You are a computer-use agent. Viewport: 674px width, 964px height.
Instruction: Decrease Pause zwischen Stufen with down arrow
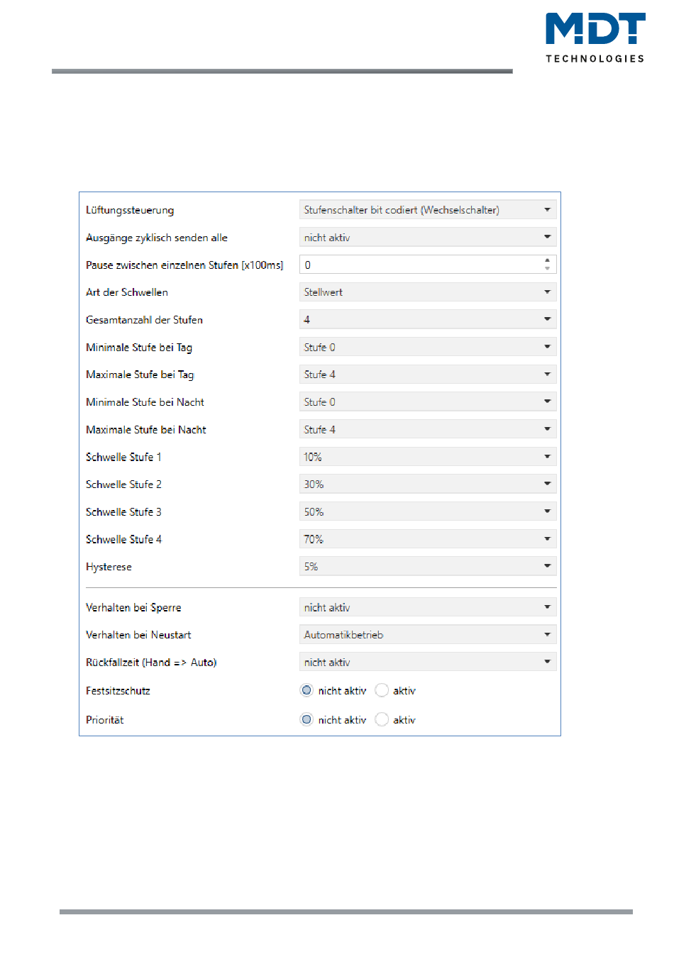547,269
